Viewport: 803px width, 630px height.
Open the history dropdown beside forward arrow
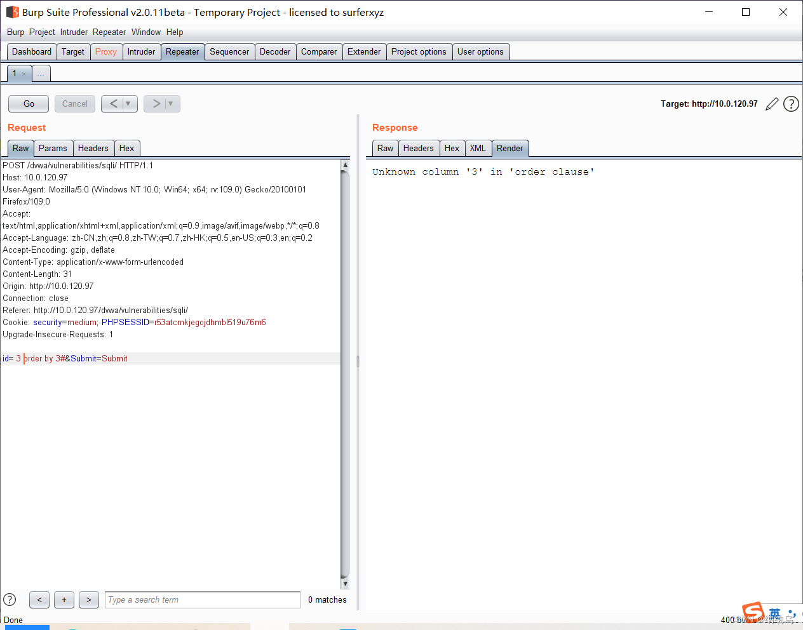[172, 104]
